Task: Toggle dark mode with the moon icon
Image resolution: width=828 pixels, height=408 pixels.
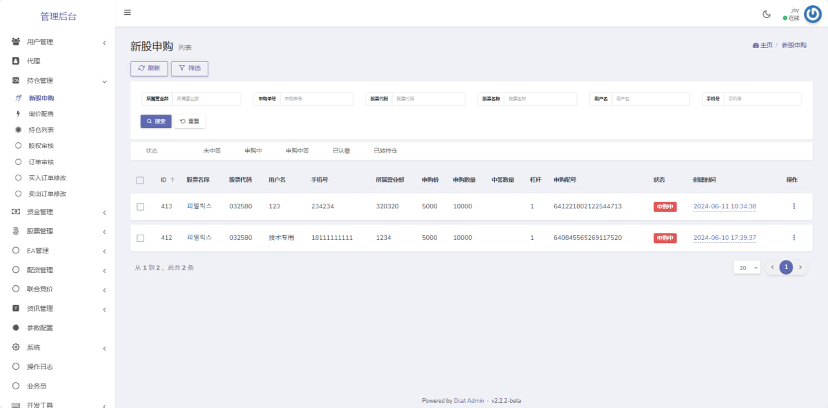Action: 767,14
